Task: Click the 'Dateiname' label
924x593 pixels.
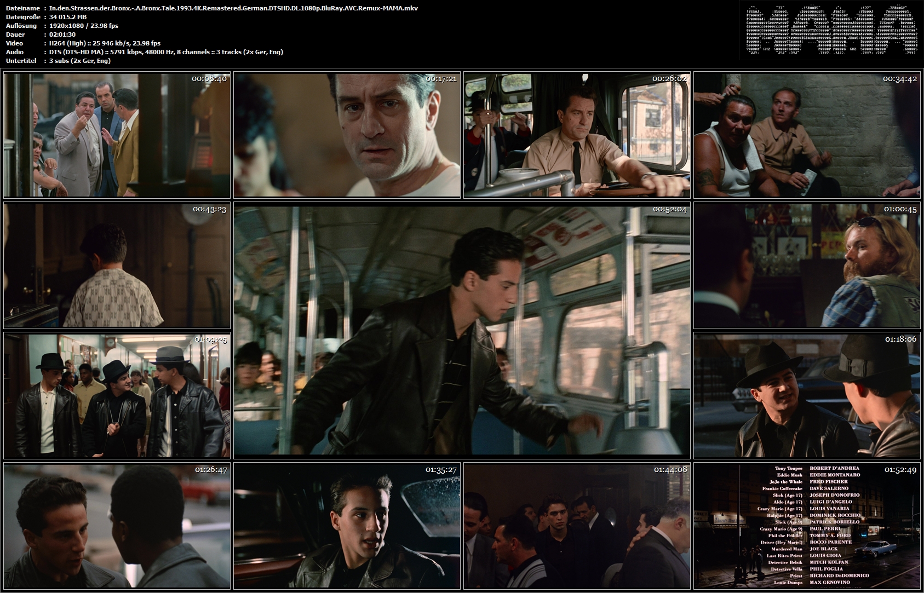Action: [x=22, y=8]
